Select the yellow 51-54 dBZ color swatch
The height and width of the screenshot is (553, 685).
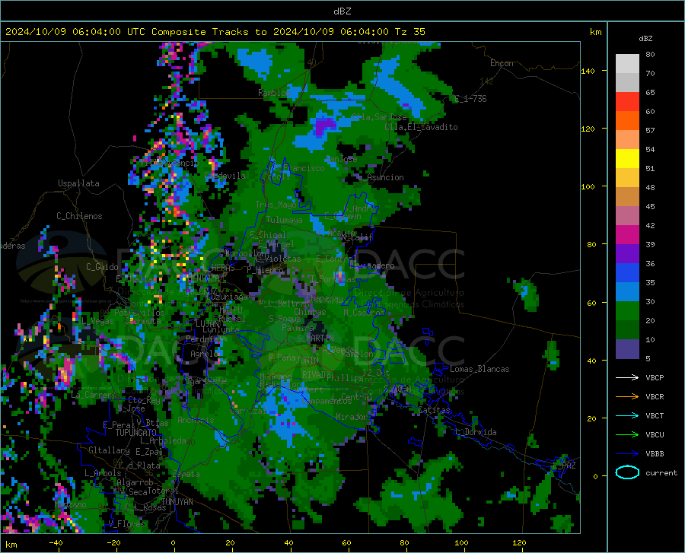point(627,159)
